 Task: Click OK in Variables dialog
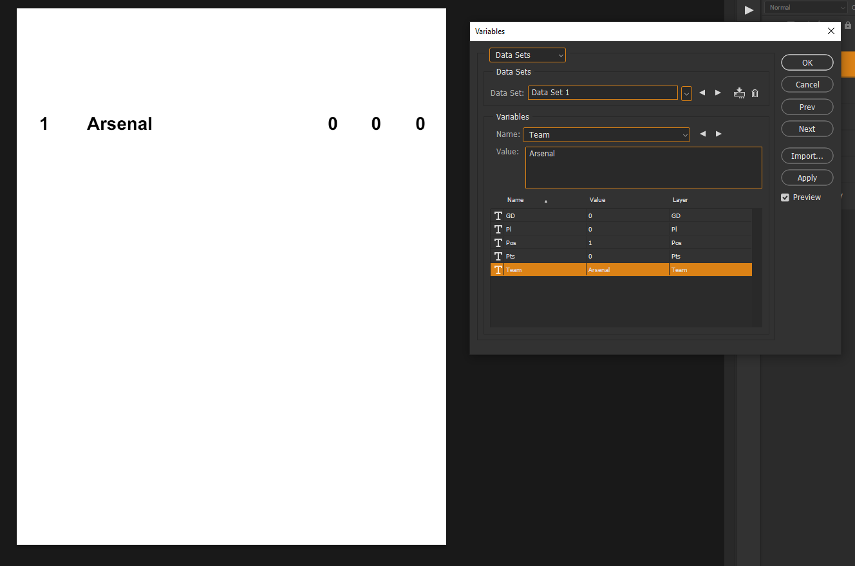click(807, 62)
